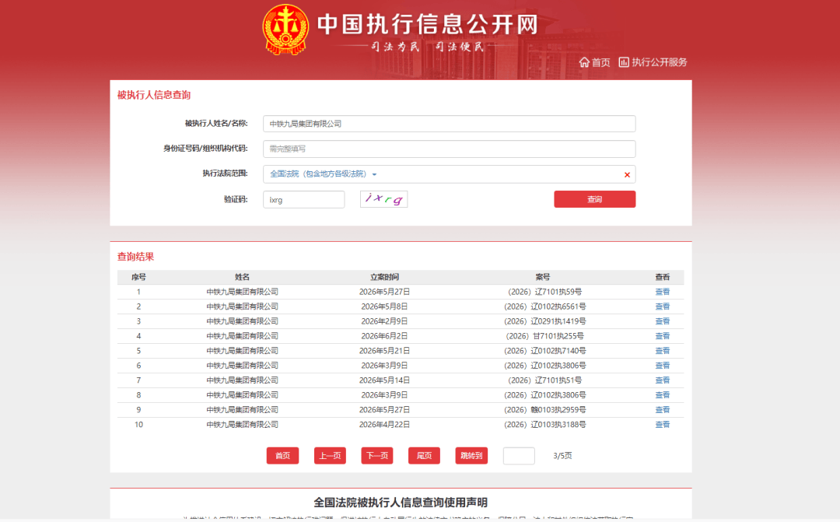
Task: Focus the 验证码 captcha input field
Action: (x=304, y=200)
